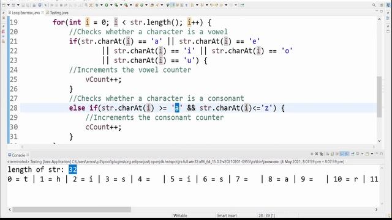
Task: Click the toolbar Search flashlight icon
Action: point(157,5)
